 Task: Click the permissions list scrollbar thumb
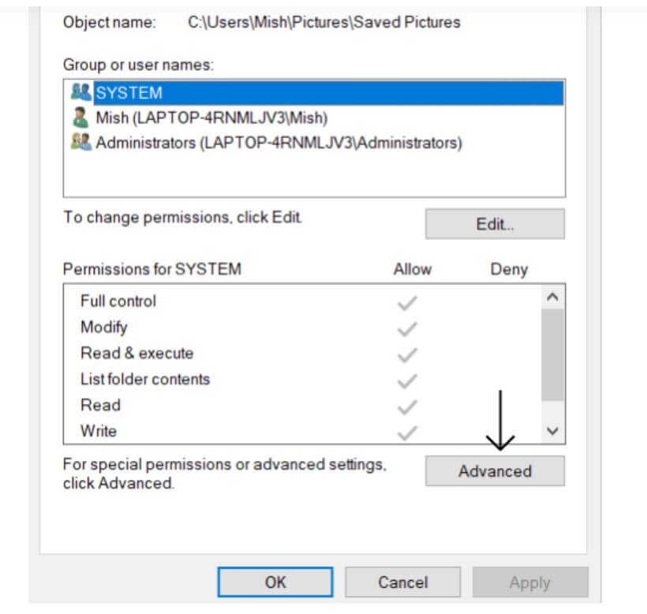click(552, 355)
